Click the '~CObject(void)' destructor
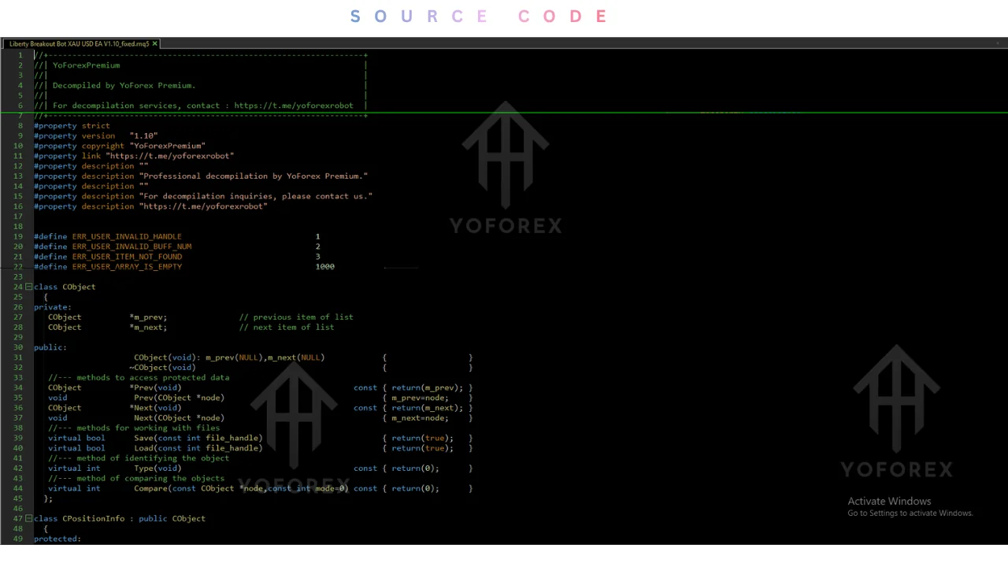The width and height of the screenshot is (1008, 567). pyautogui.click(x=162, y=368)
